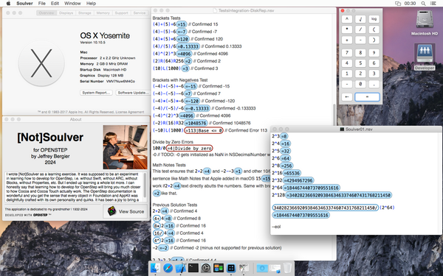Click the 9 key on keypad

(374, 53)
